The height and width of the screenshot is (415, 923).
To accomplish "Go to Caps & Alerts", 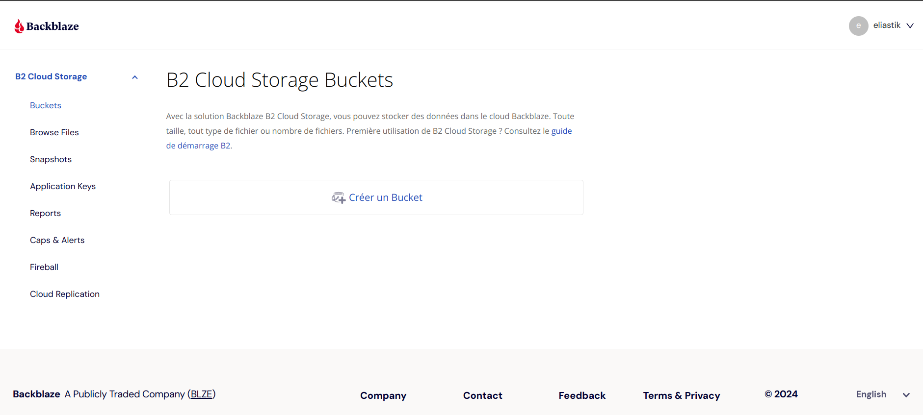I will pos(57,240).
